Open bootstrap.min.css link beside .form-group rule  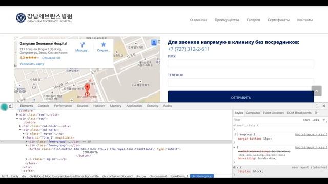(x=311, y=135)
